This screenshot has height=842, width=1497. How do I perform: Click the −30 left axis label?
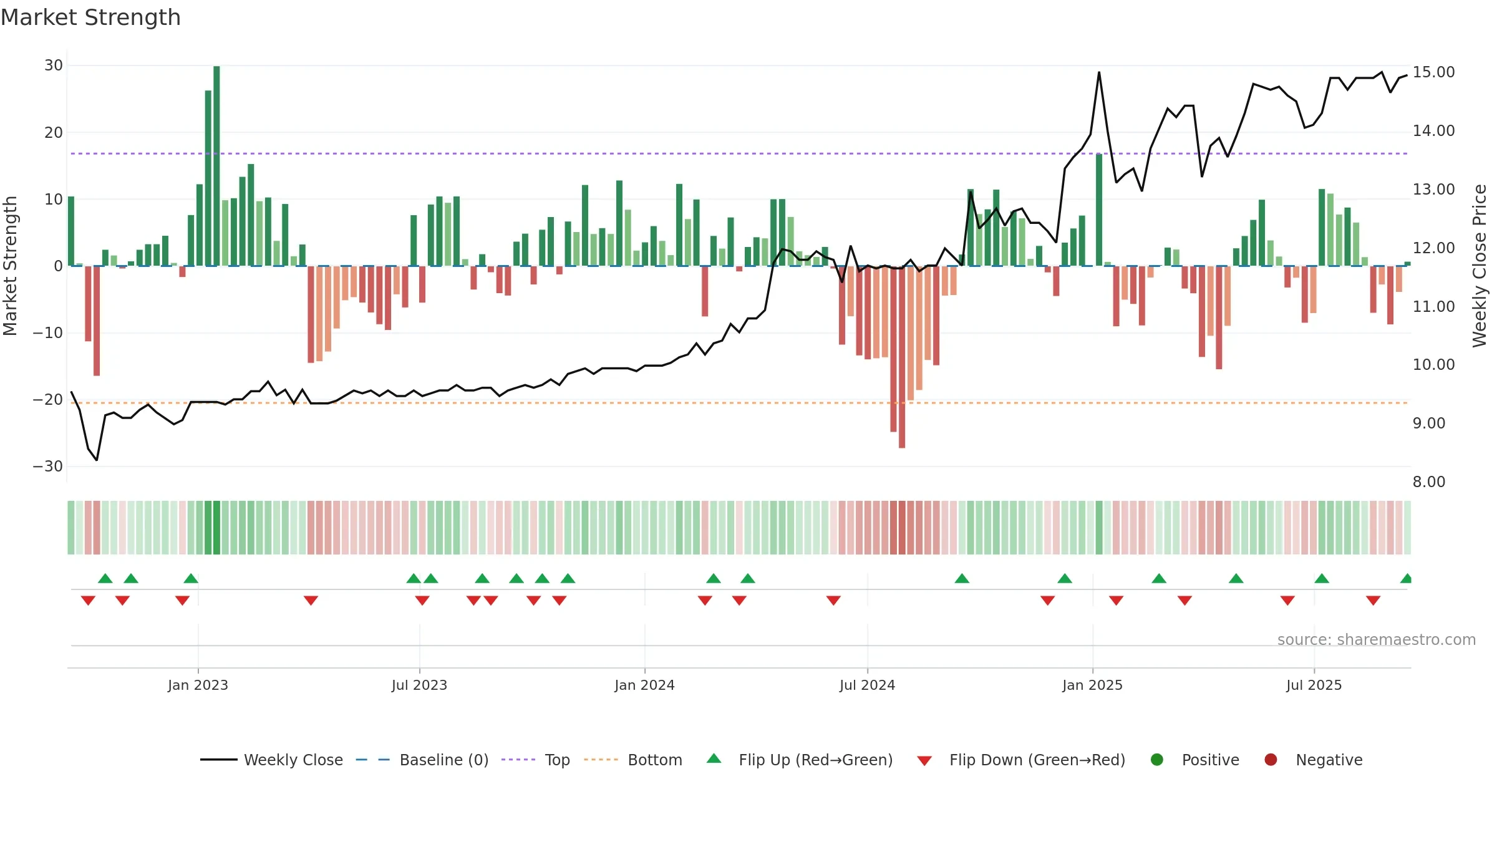coord(48,467)
